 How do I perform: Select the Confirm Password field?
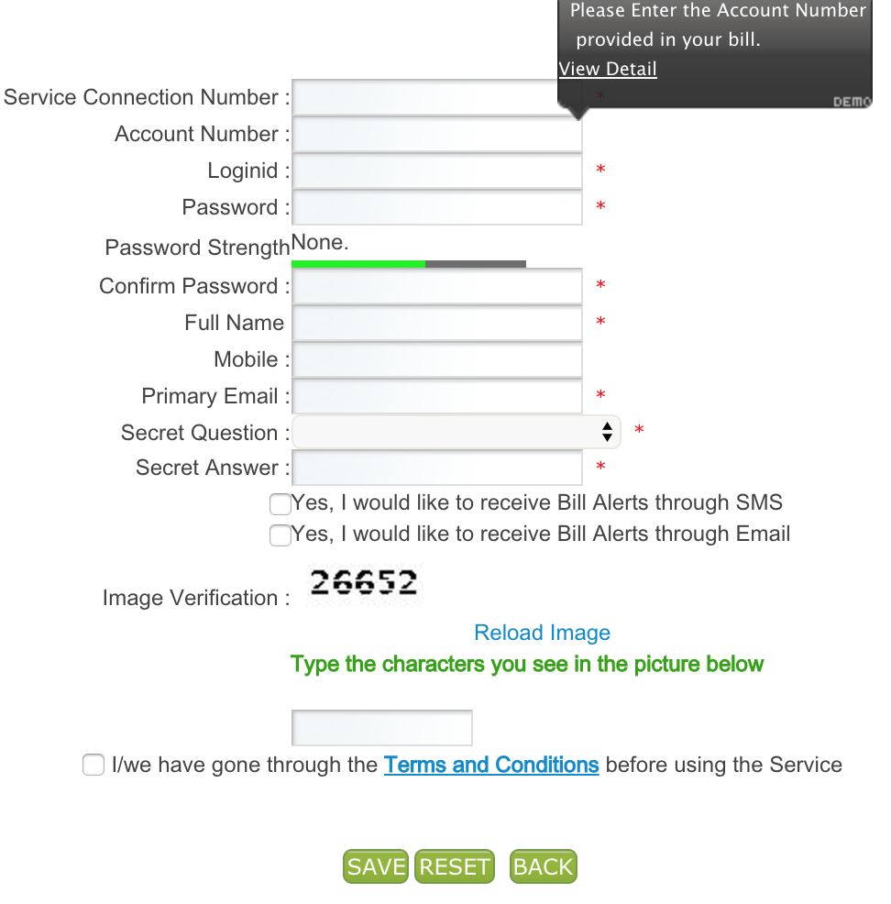436,286
